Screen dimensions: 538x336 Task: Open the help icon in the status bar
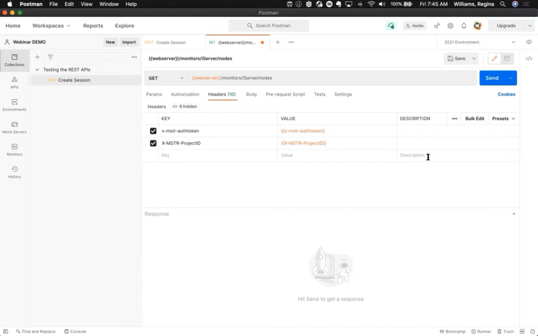(x=533, y=332)
